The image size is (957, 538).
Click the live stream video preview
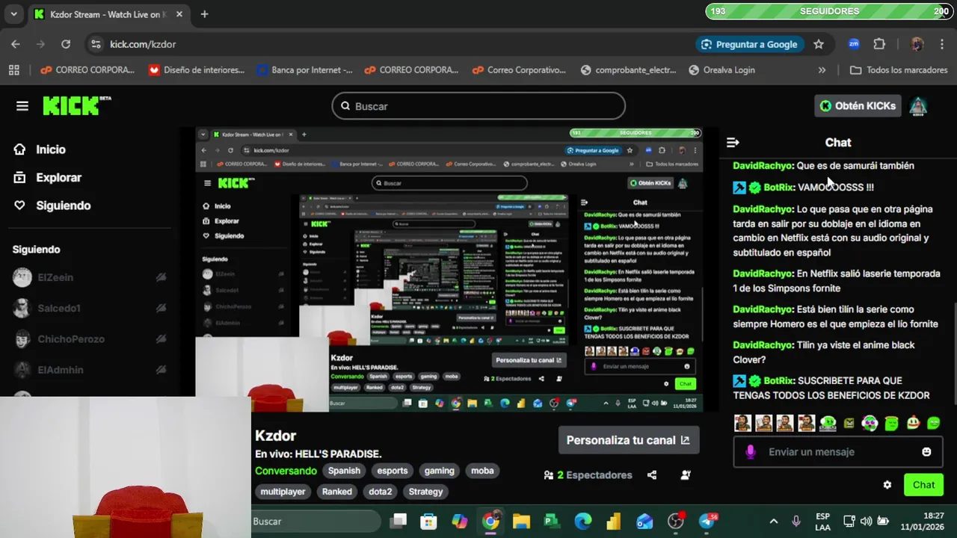449,269
